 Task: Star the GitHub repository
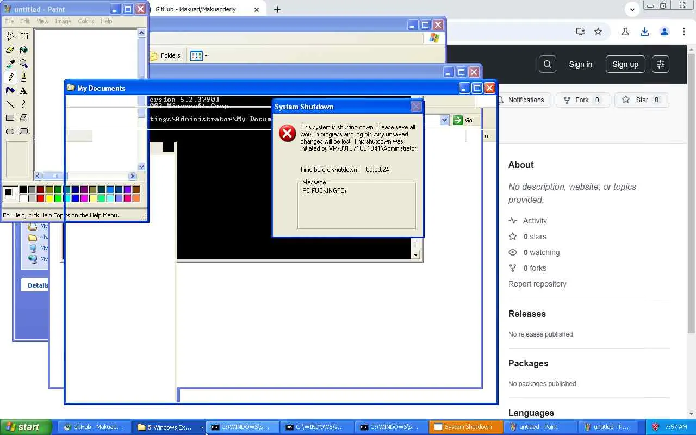(641, 100)
